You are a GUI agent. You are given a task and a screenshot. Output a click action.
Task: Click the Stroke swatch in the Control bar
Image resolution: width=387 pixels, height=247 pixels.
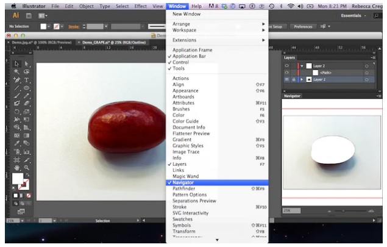click(57, 26)
